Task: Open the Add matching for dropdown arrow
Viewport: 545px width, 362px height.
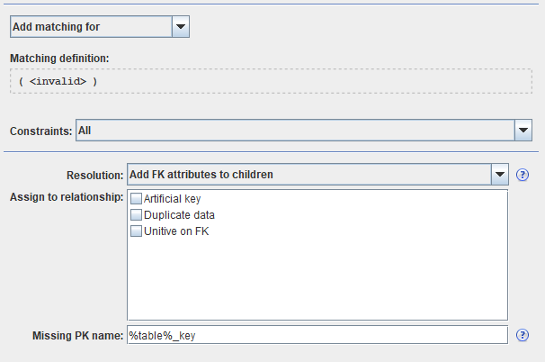Action: (x=181, y=26)
